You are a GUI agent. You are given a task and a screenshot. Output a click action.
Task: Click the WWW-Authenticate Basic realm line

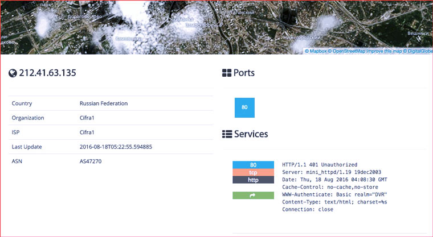[x=334, y=194]
